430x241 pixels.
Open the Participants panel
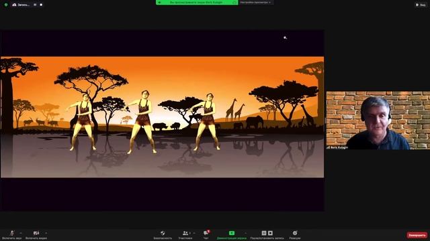click(185, 235)
